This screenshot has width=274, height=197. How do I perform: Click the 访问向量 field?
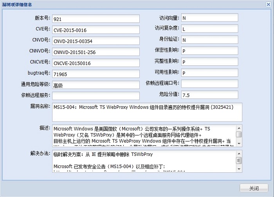coord(209,18)
